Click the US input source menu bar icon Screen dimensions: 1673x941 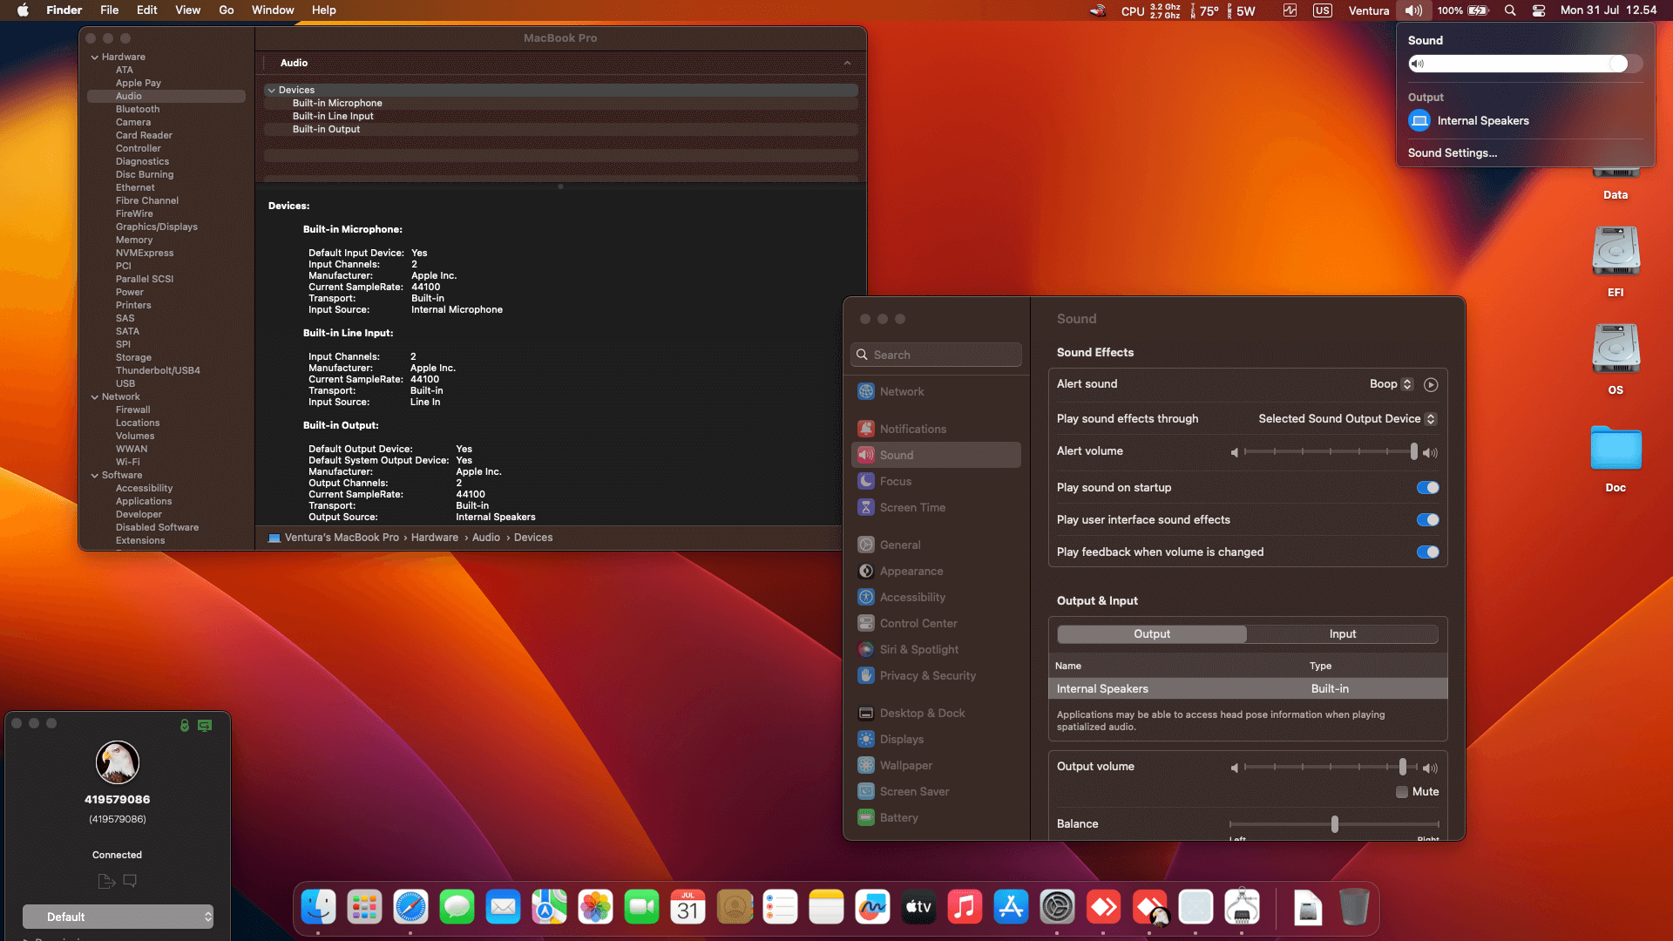coord(1322,10)
